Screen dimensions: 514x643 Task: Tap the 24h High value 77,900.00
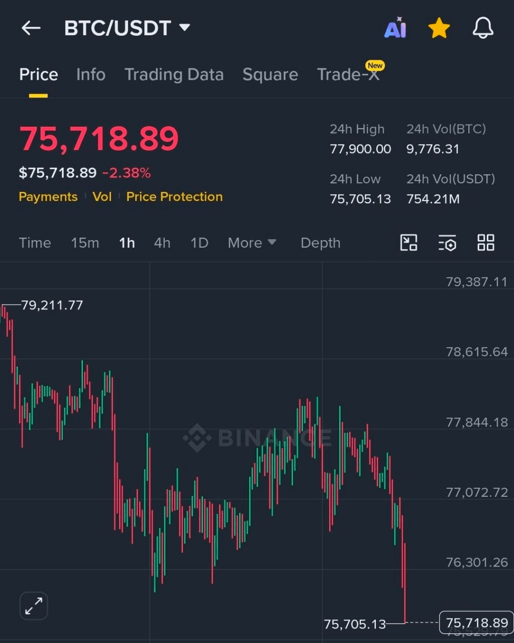[360, 149]
